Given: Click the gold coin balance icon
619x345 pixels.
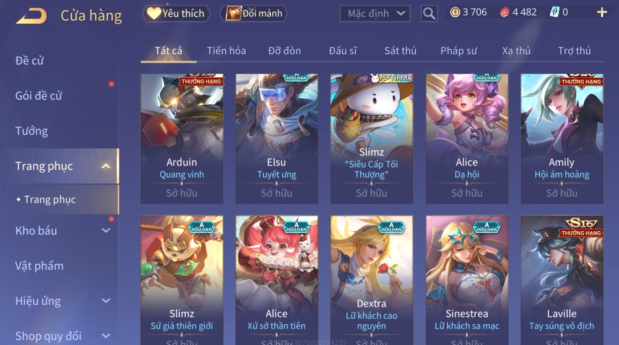Looking at the screenshot, I should [455, 12].
